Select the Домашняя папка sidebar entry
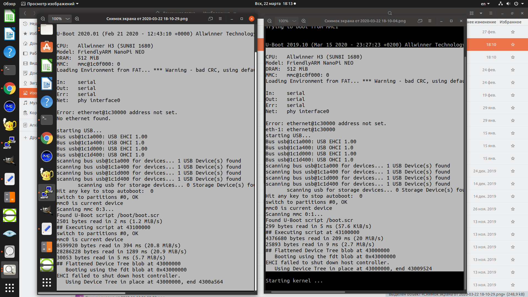This screenshot has height=297, width=528. click(x=29, y=43)
